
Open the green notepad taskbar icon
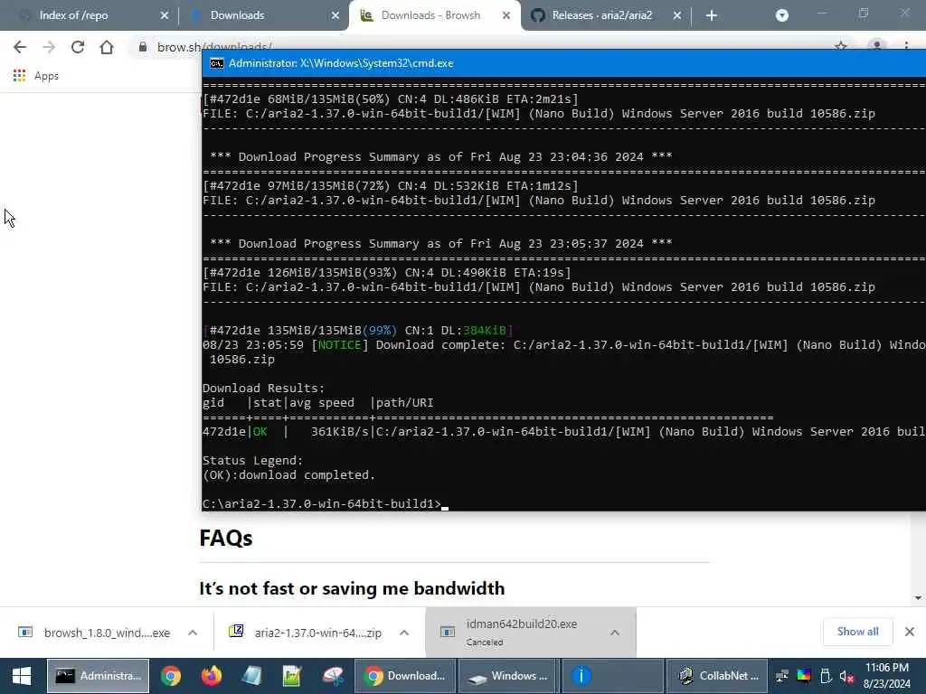(292, 676)
